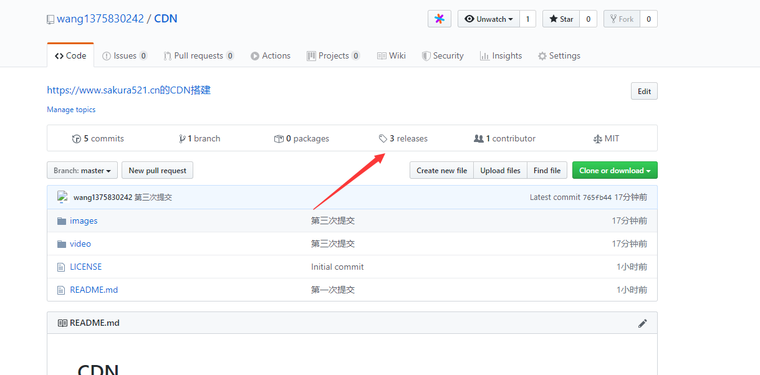This screenshot has height=375, width=760.
Task: Click the repository book icon beside wang1375830242
Action: tap(51, 19)
